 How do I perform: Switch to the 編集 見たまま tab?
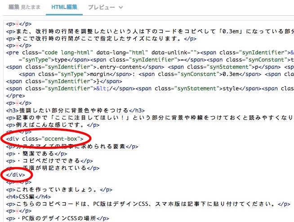pos(24,7)
